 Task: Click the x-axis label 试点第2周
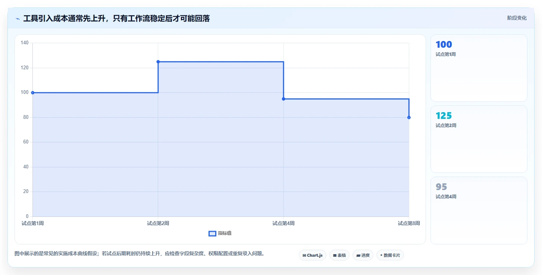tap(158, 223)
